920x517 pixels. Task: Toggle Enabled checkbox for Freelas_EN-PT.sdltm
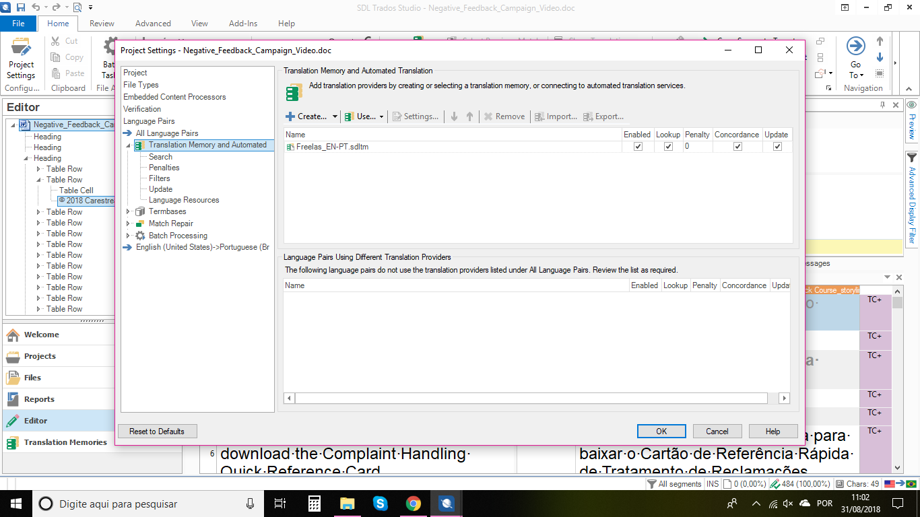tap(638, 147)
